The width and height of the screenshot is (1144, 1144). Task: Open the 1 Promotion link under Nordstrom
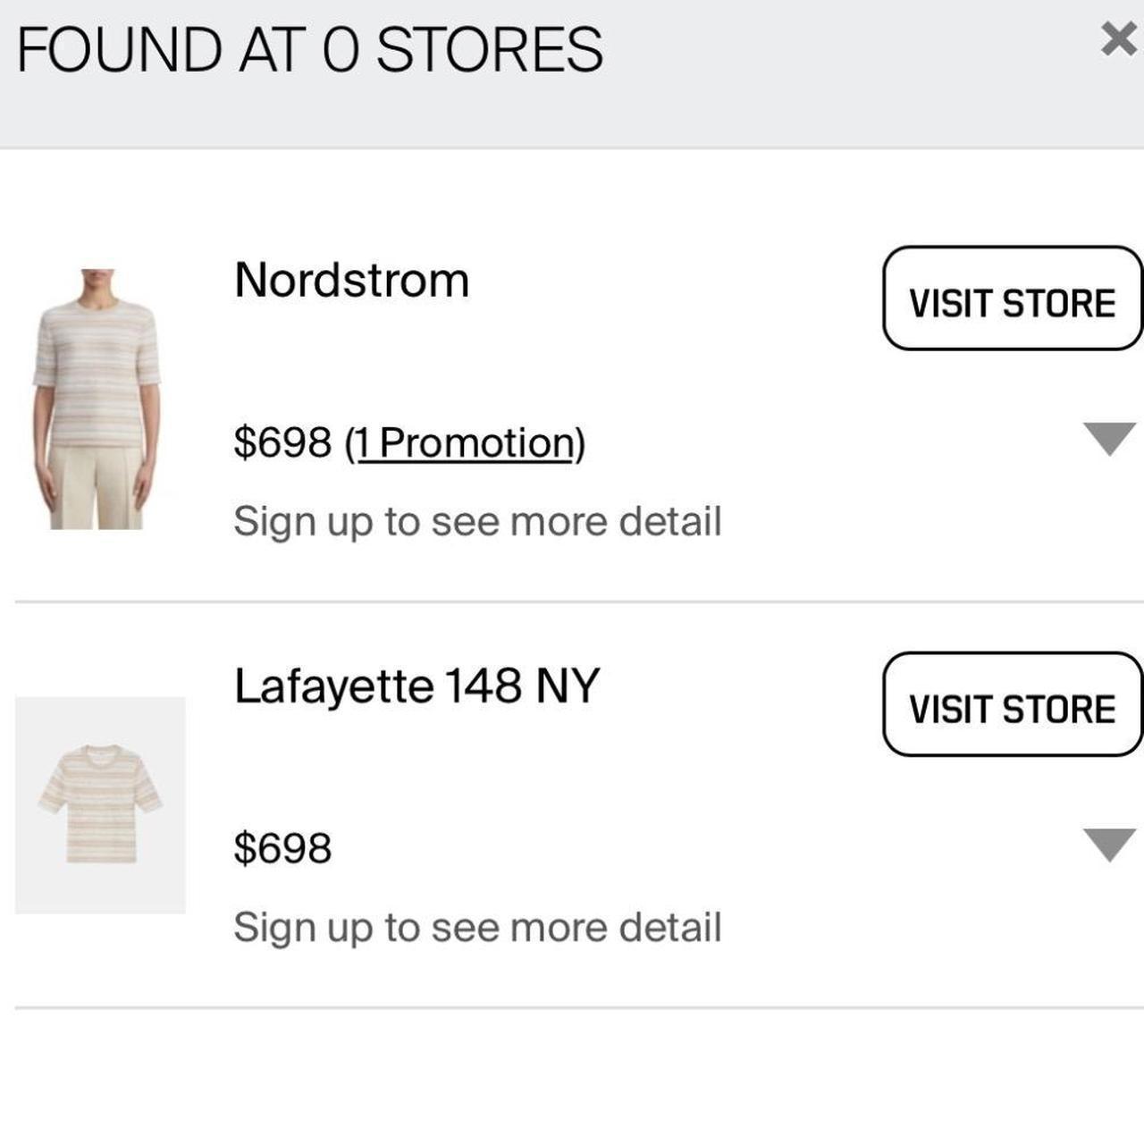tap(465, 441)
